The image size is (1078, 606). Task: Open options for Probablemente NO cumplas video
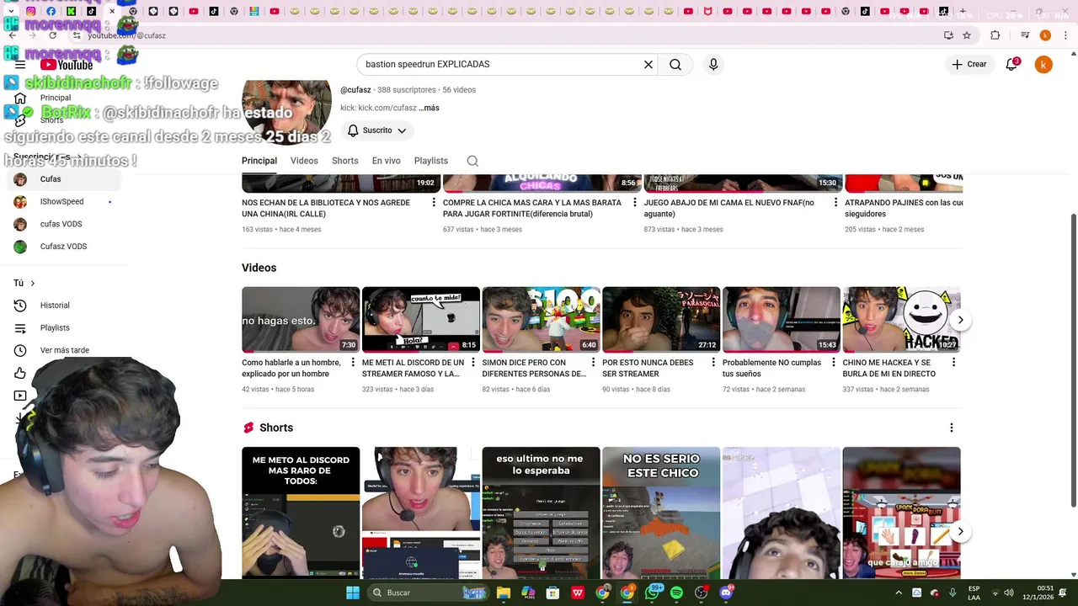[833, 363]
